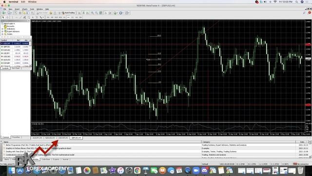Open the Indicators dropdown arrow
The image size is (312, 176).
[117, 13]
